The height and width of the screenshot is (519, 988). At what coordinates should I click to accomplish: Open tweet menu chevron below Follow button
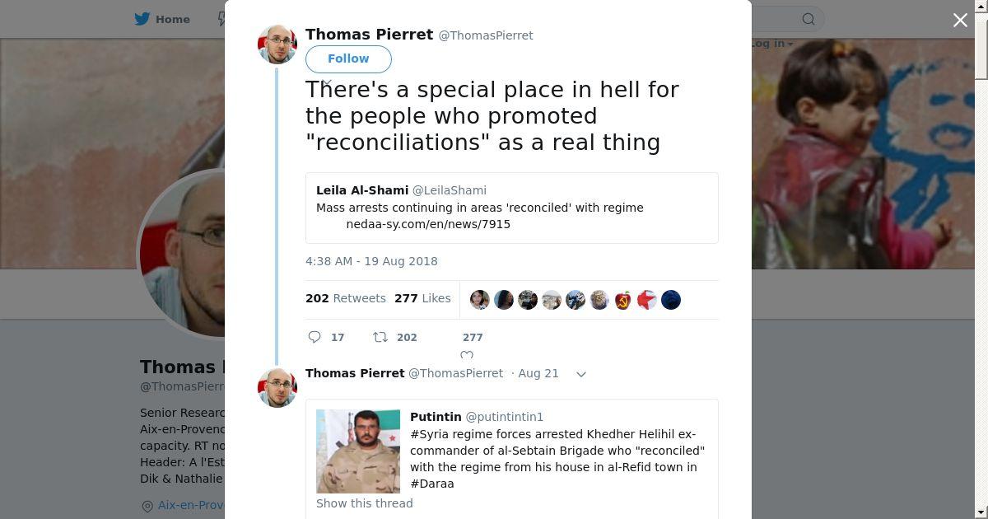pos(327,82)
